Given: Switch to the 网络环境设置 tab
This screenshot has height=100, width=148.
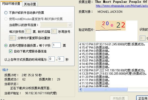Looking at the screenshot, I should coord(11,4).
